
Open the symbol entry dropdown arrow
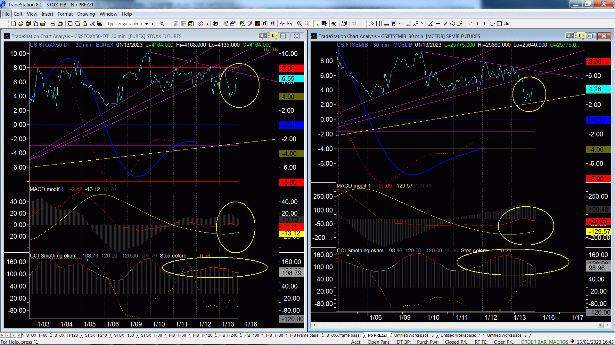pos(146,23)
